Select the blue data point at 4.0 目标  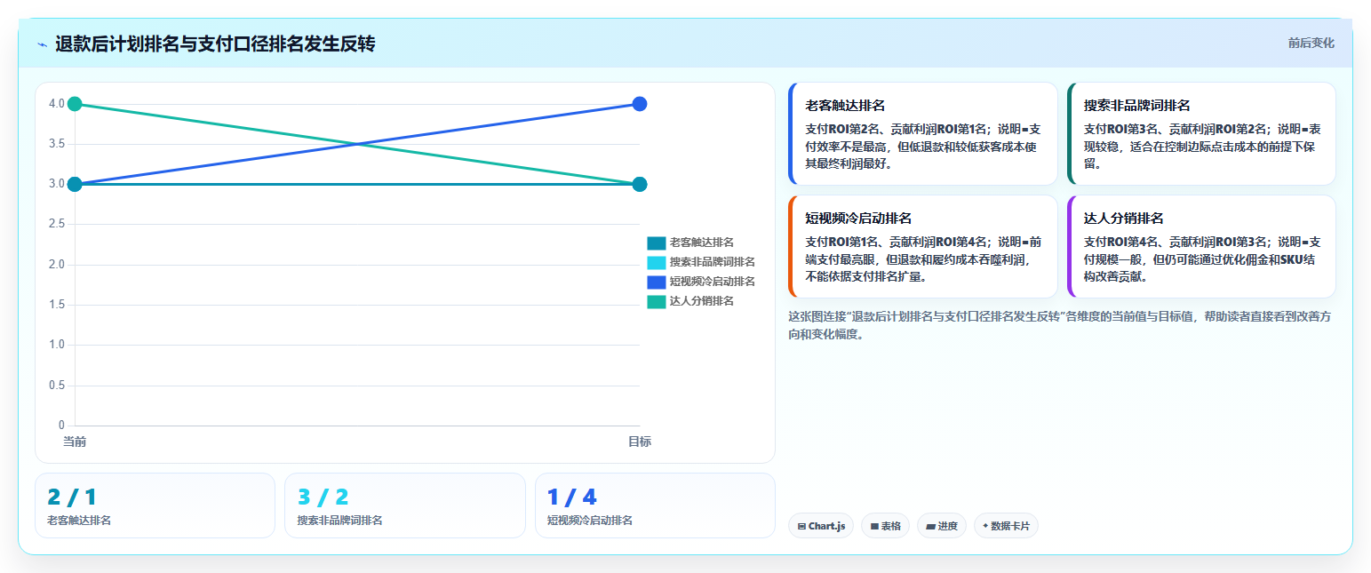639,104
